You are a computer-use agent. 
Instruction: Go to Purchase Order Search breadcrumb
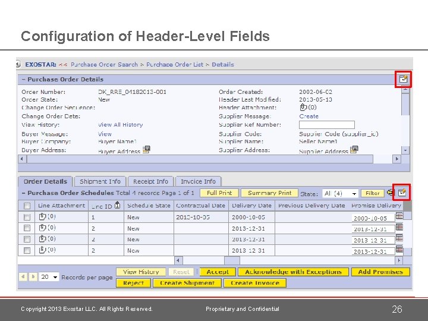(104, 64)
